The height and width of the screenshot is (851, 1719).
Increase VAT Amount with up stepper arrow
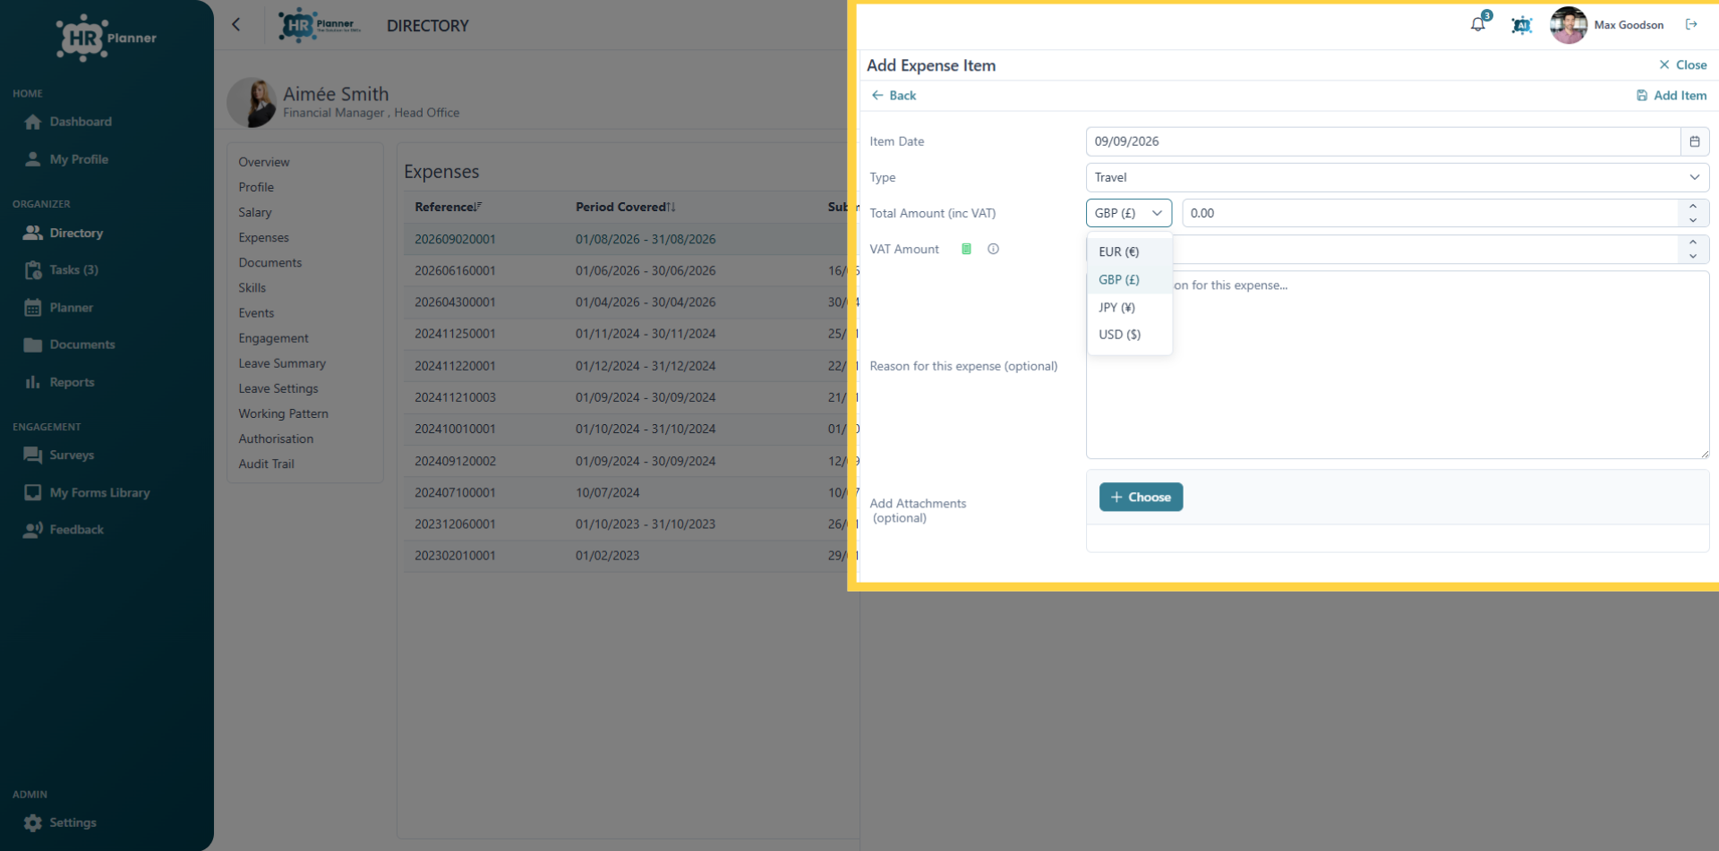(1692, 242)
